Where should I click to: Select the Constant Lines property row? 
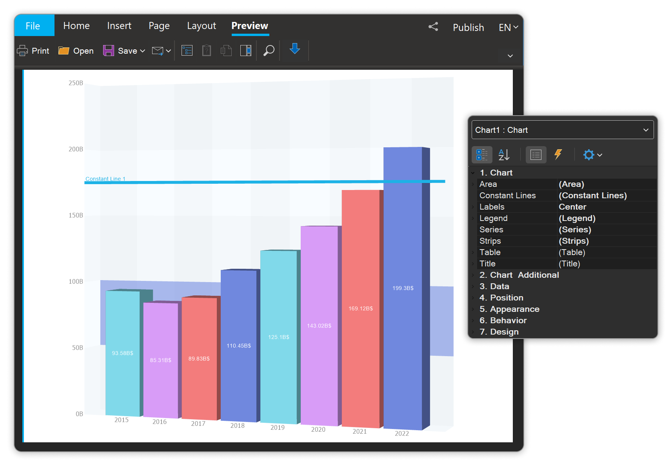point(507,195)
